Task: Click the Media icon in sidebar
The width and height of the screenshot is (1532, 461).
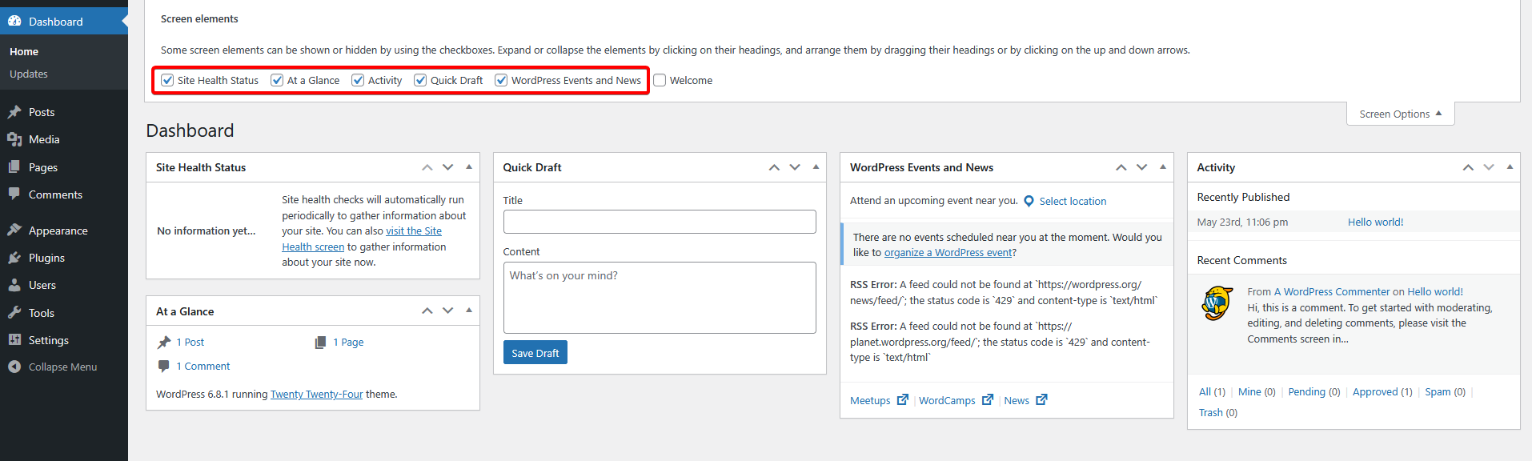Action: [x=14, y=139]
